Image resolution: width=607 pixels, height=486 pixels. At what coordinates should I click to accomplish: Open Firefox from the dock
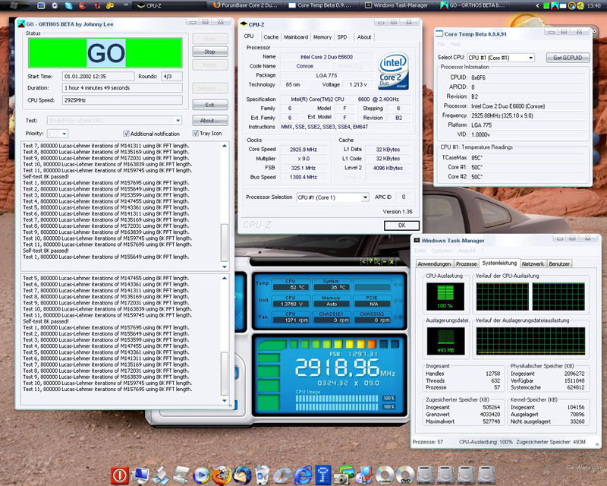click(221, 475)
